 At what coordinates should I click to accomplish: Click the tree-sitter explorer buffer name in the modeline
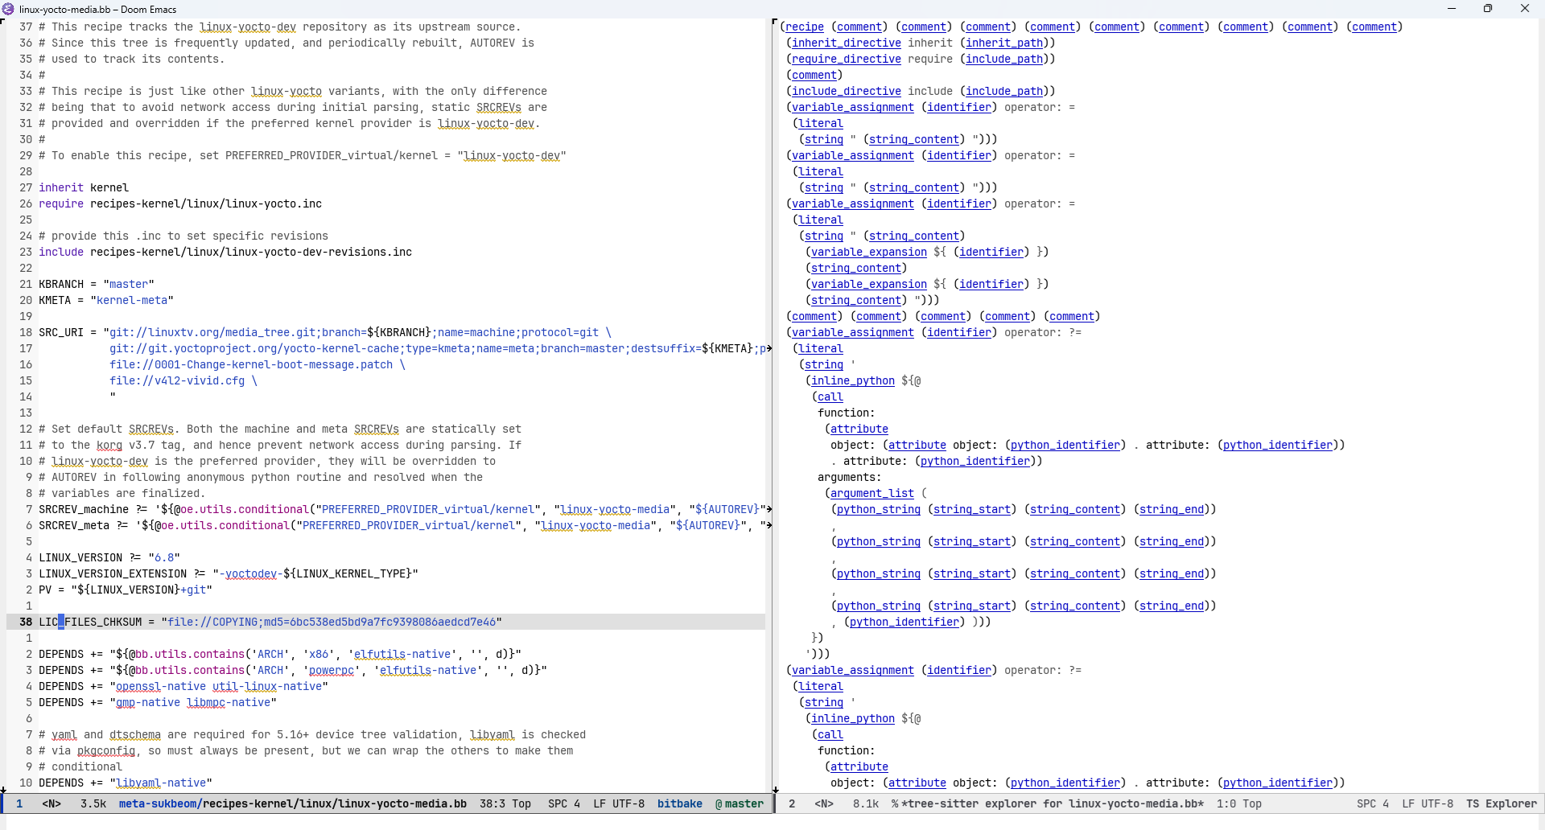pos(1053,803)
